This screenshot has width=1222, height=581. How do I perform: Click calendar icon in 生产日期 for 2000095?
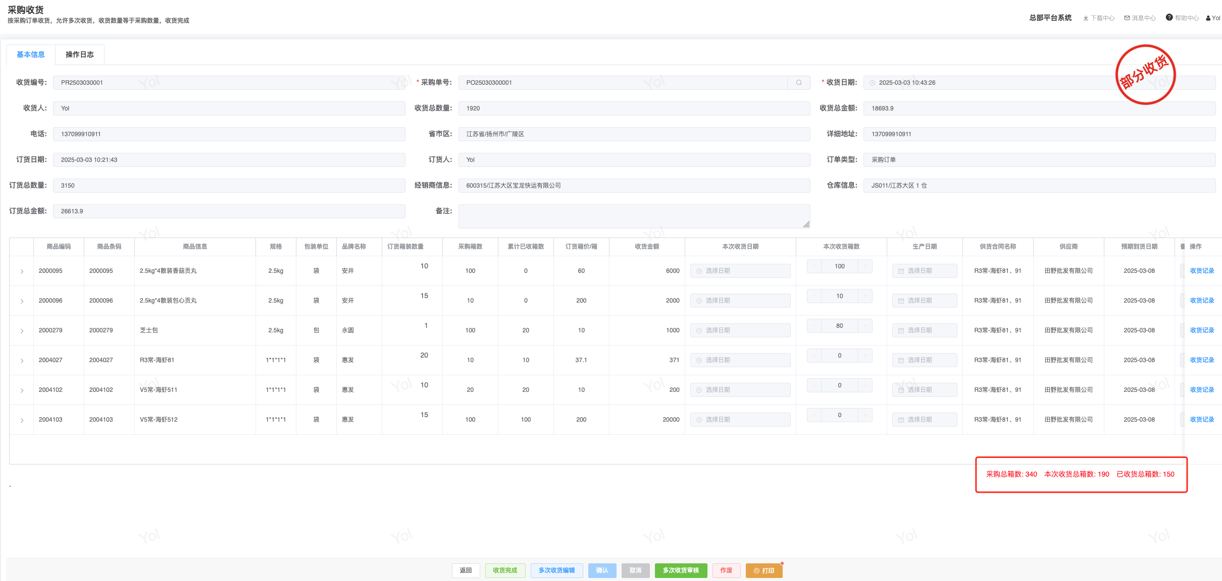click(901, 271)
